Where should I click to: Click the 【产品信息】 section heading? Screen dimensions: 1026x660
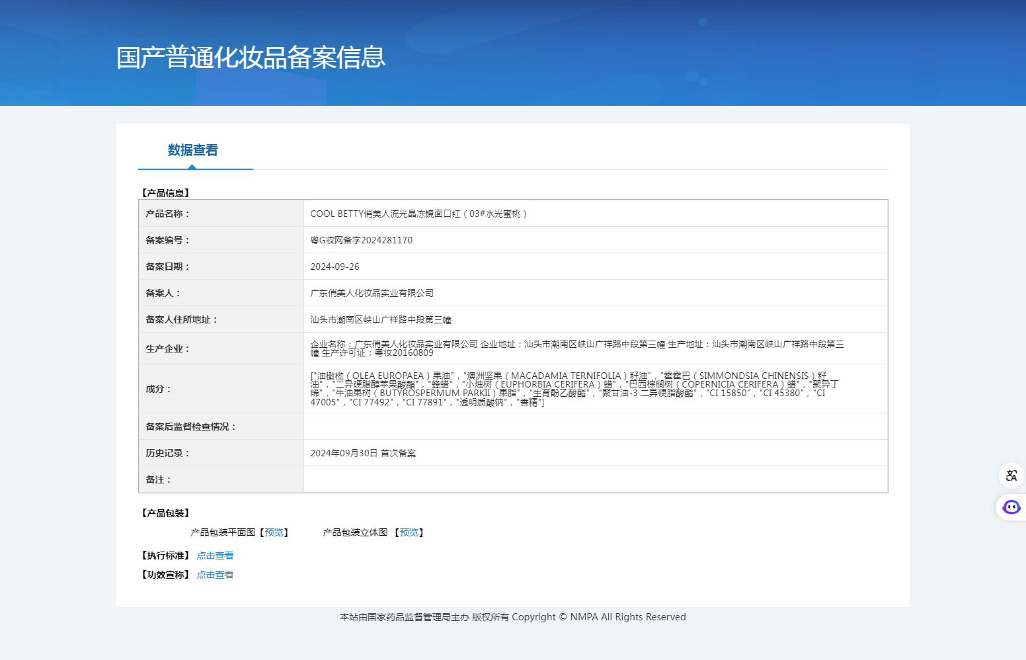(x=165, y=193)
